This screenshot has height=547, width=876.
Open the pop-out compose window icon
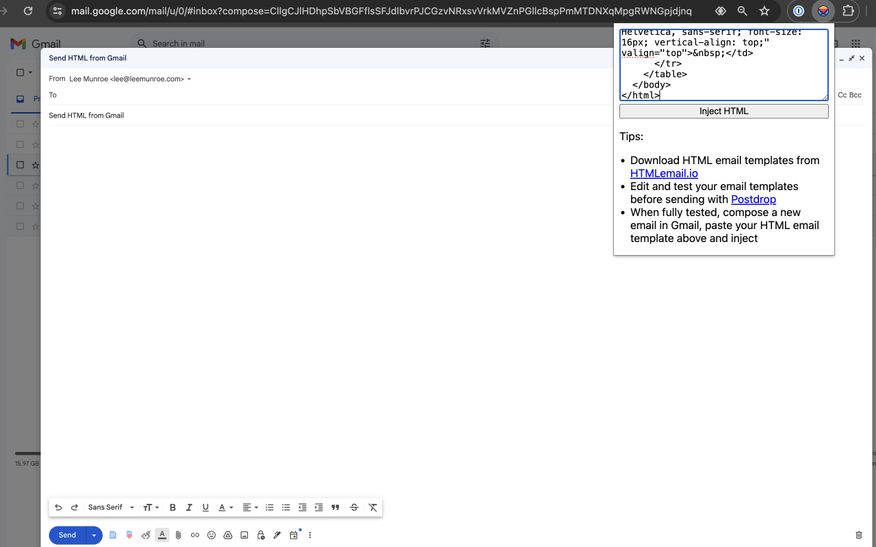(851, 59)
